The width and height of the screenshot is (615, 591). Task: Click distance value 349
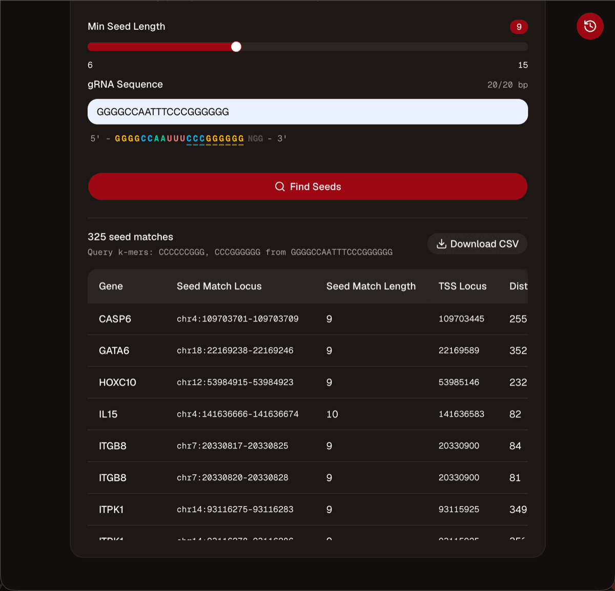(x=518, y=510)
